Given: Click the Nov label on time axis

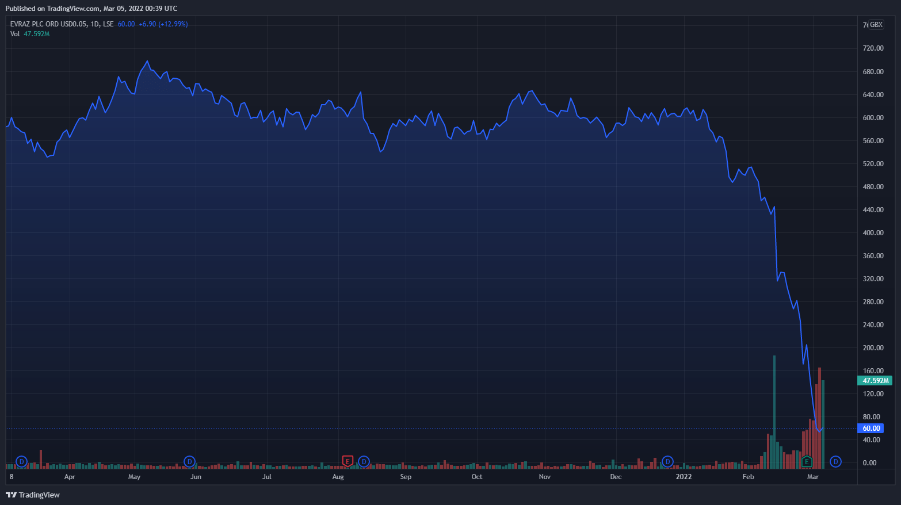Looking at the screenshot, I should pyautogui.click(x=545, y=477).
